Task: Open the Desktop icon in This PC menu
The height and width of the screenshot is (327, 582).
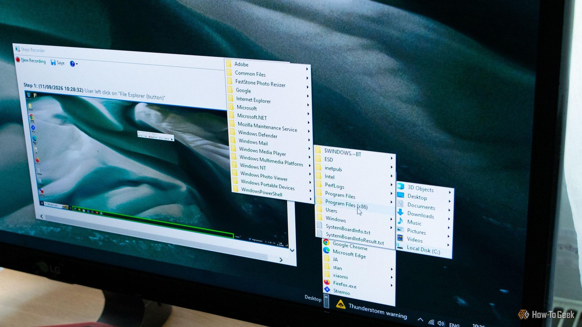Action: pyautogui.click(x=400, y=195)
